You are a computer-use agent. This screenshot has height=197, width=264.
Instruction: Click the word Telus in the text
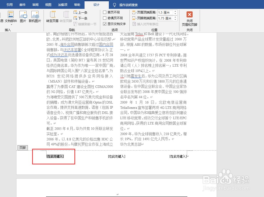(139, 34)
